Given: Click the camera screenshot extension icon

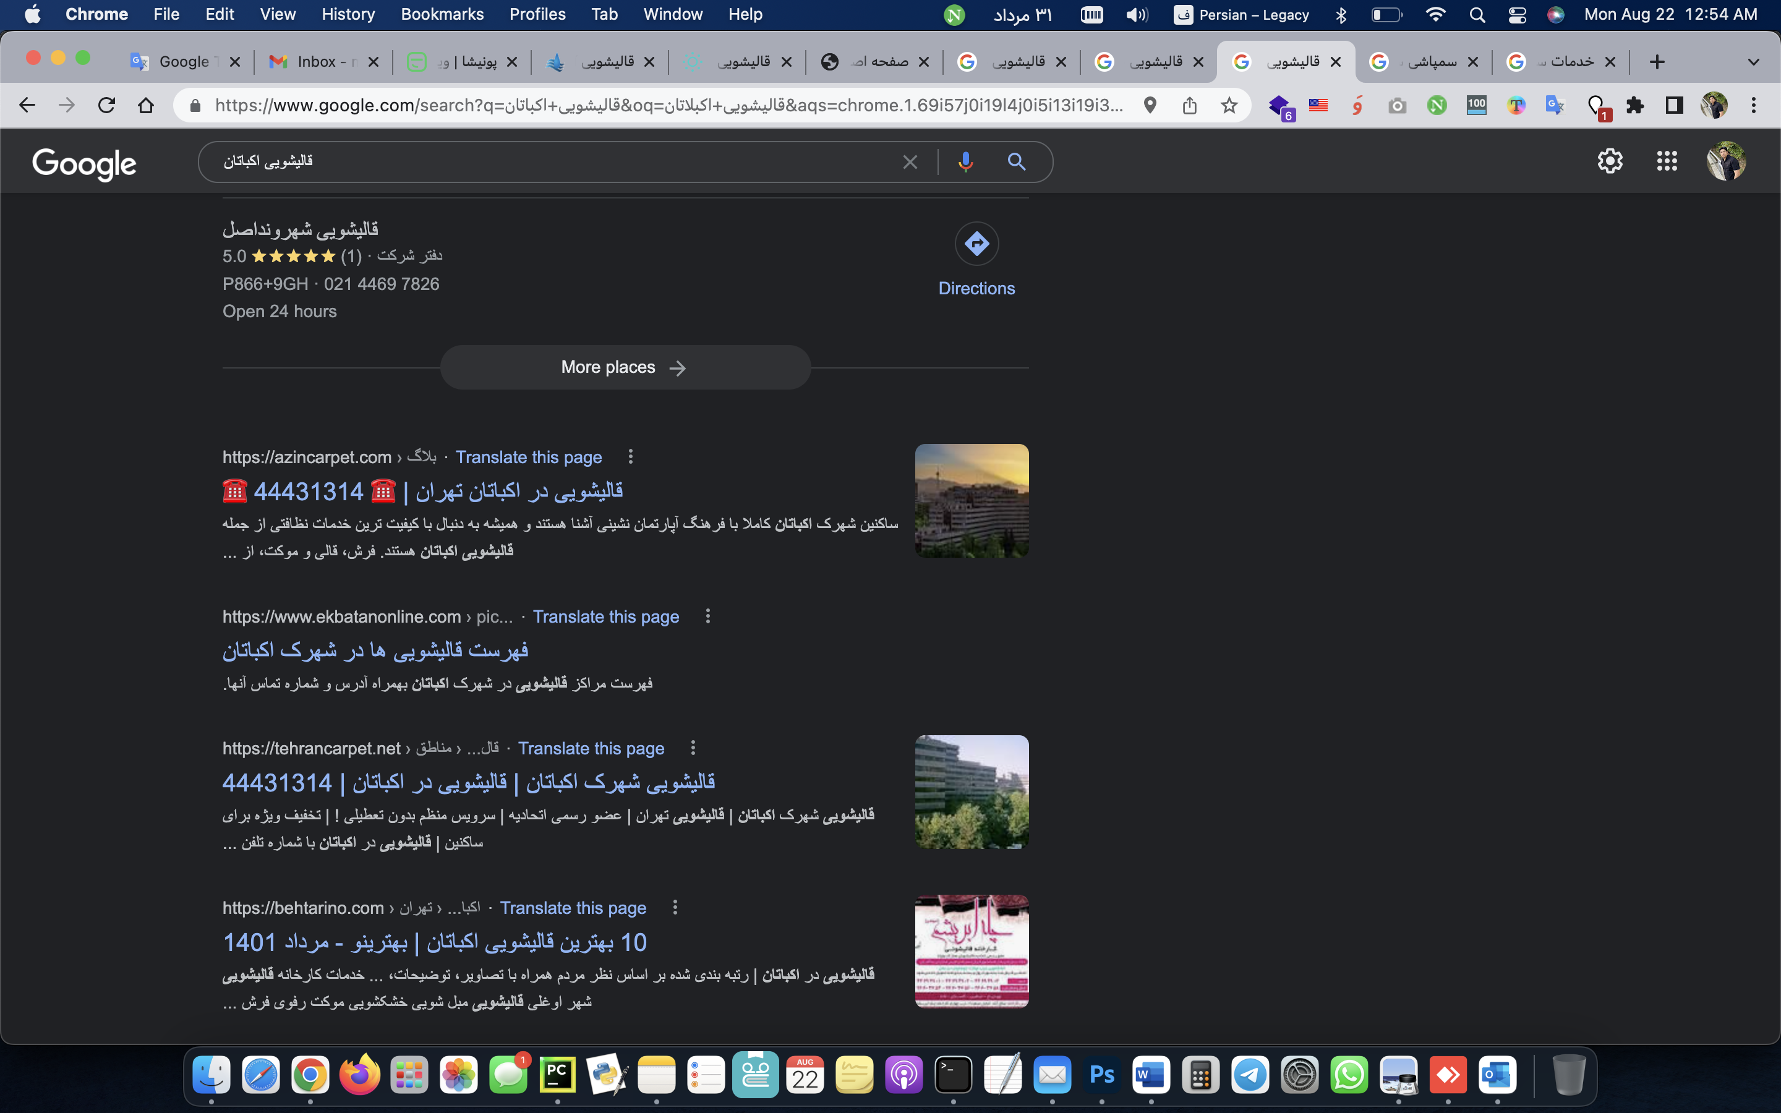Looking at the screenshot, I should pos(1397,106).
